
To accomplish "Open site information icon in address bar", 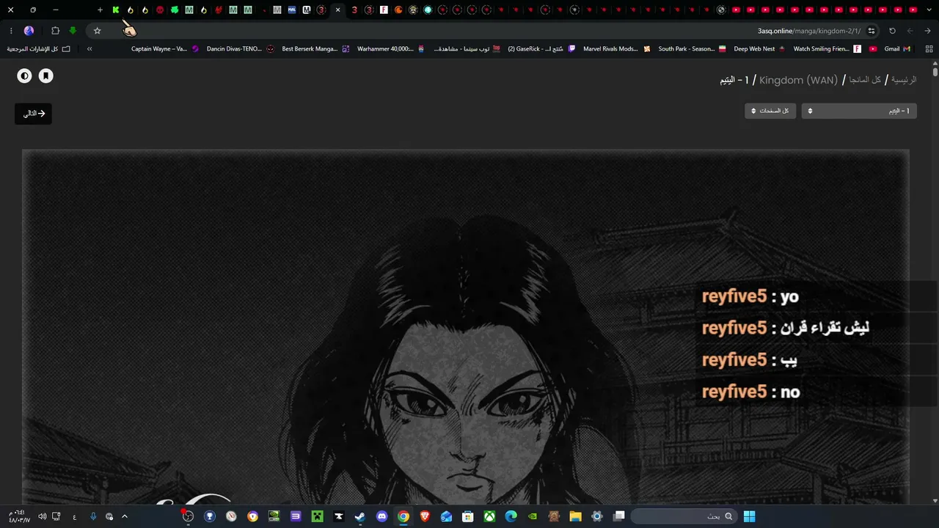I will [872, 31].
